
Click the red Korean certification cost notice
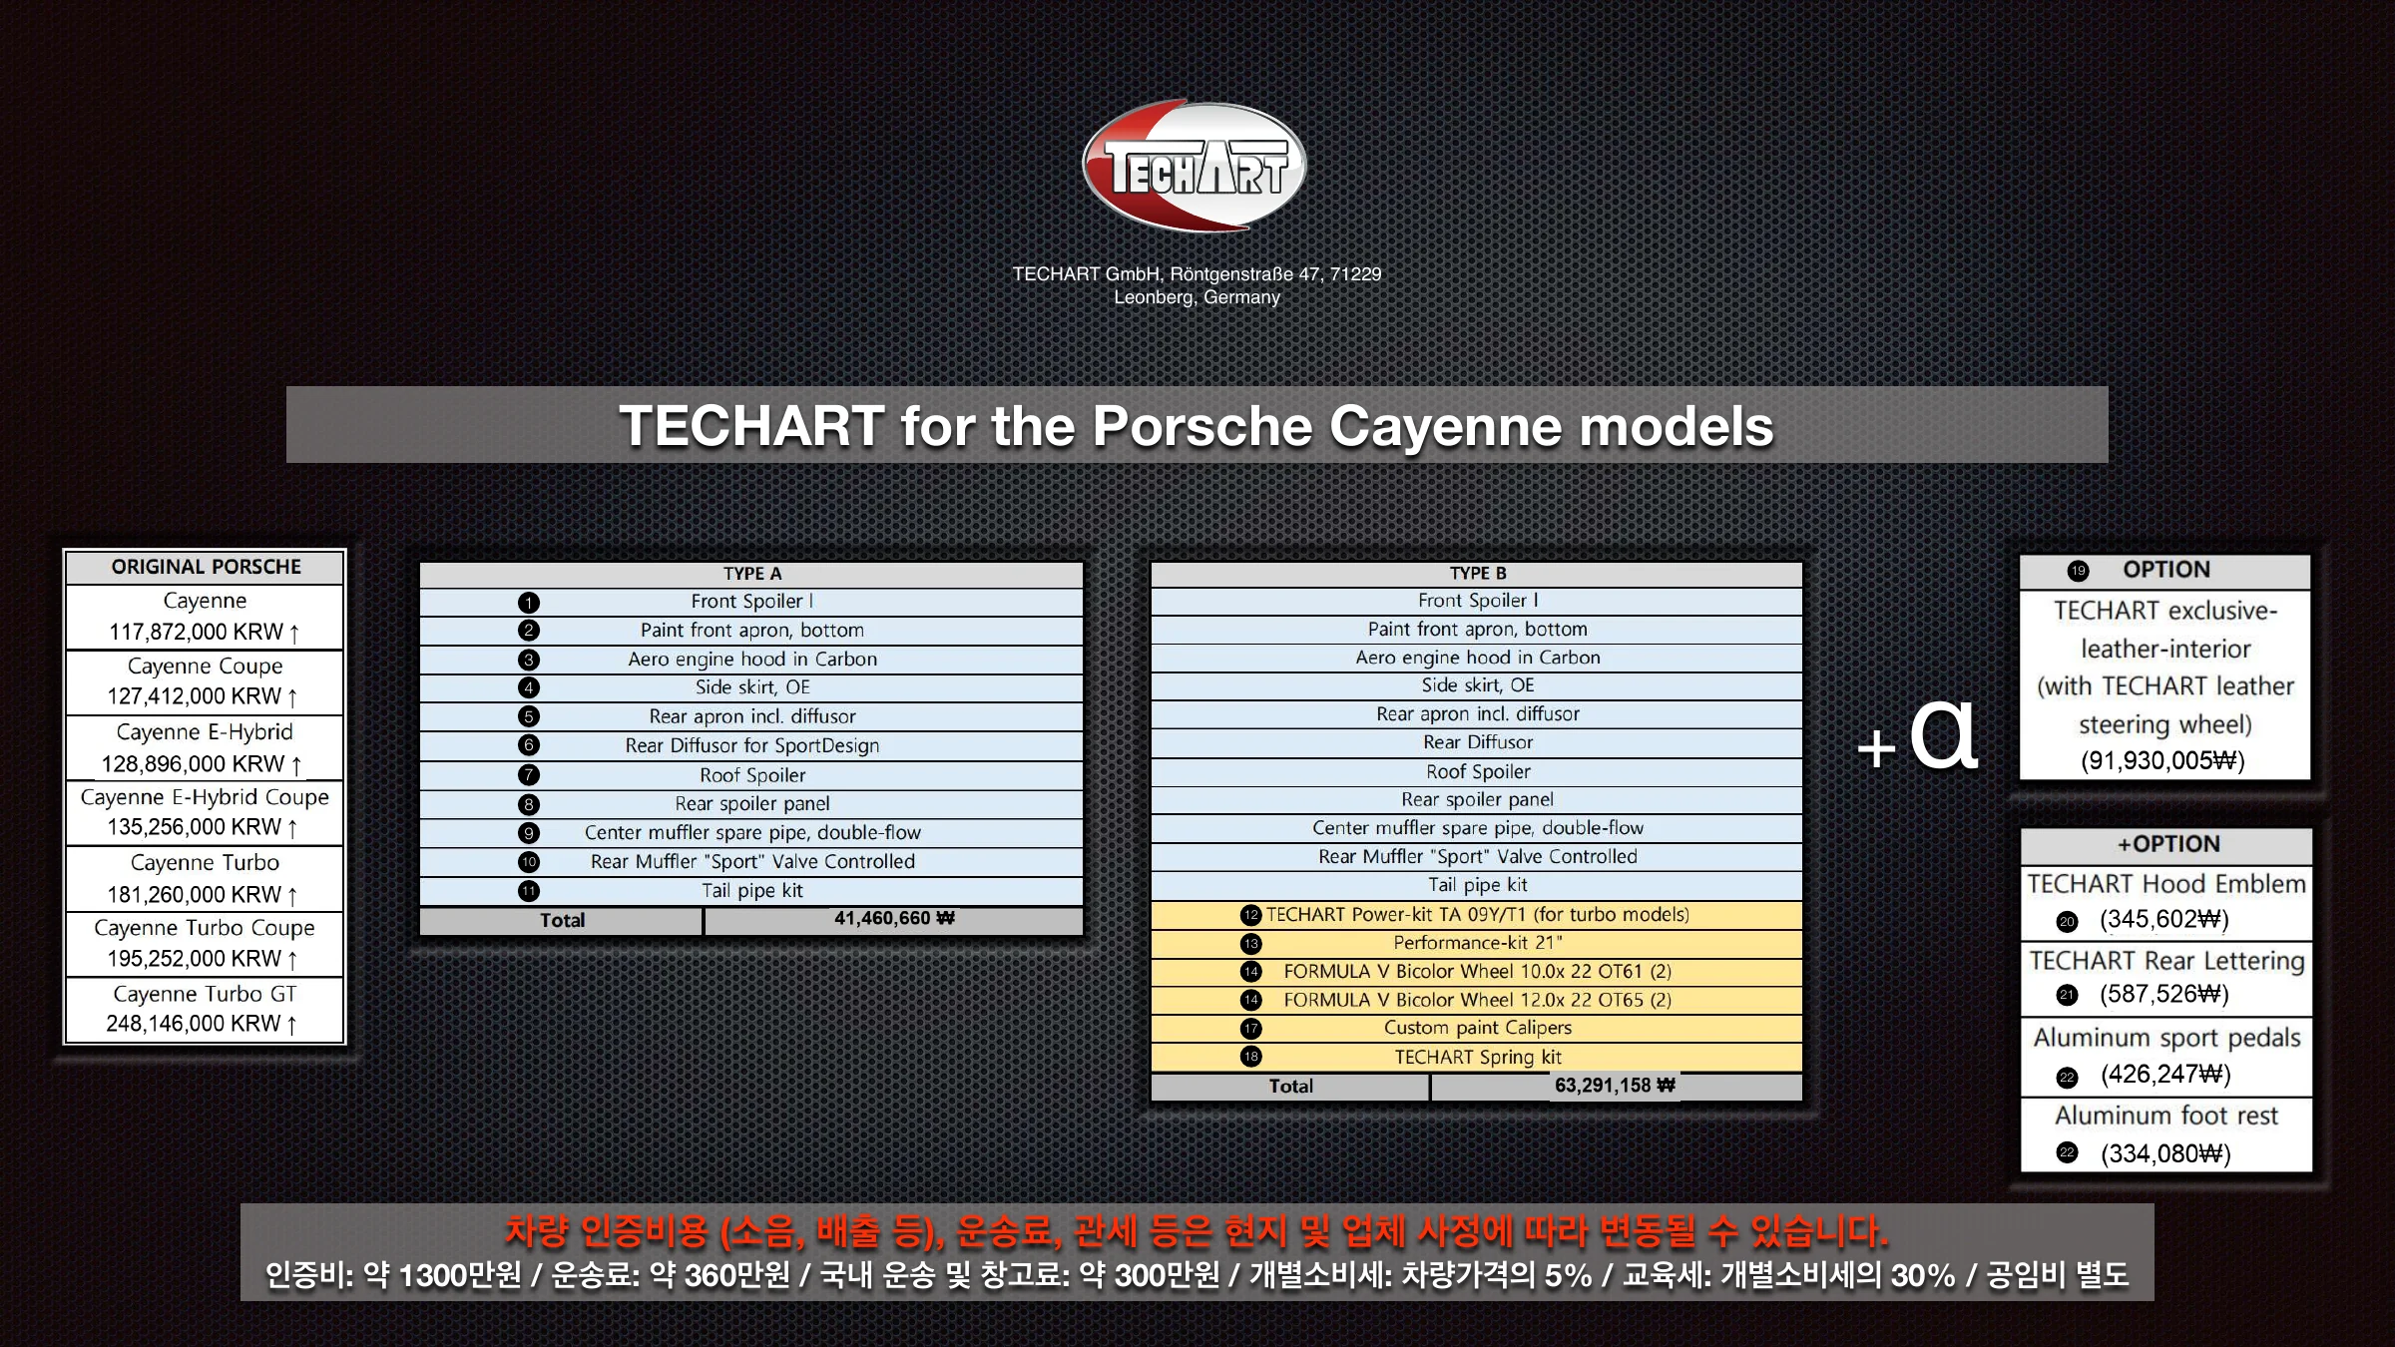click(x=1197, y=1231)
